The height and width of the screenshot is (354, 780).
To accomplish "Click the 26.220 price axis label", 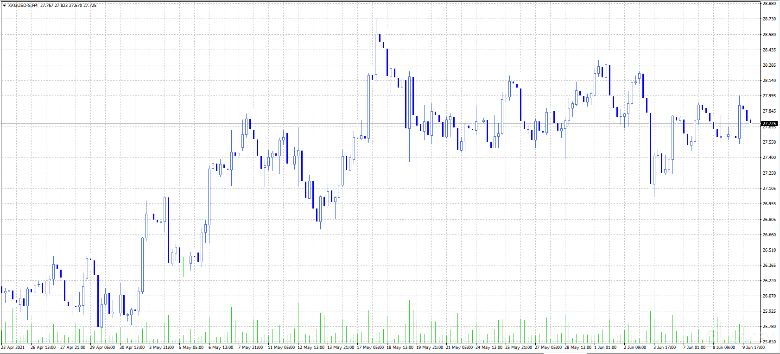I will coord(769,281).
